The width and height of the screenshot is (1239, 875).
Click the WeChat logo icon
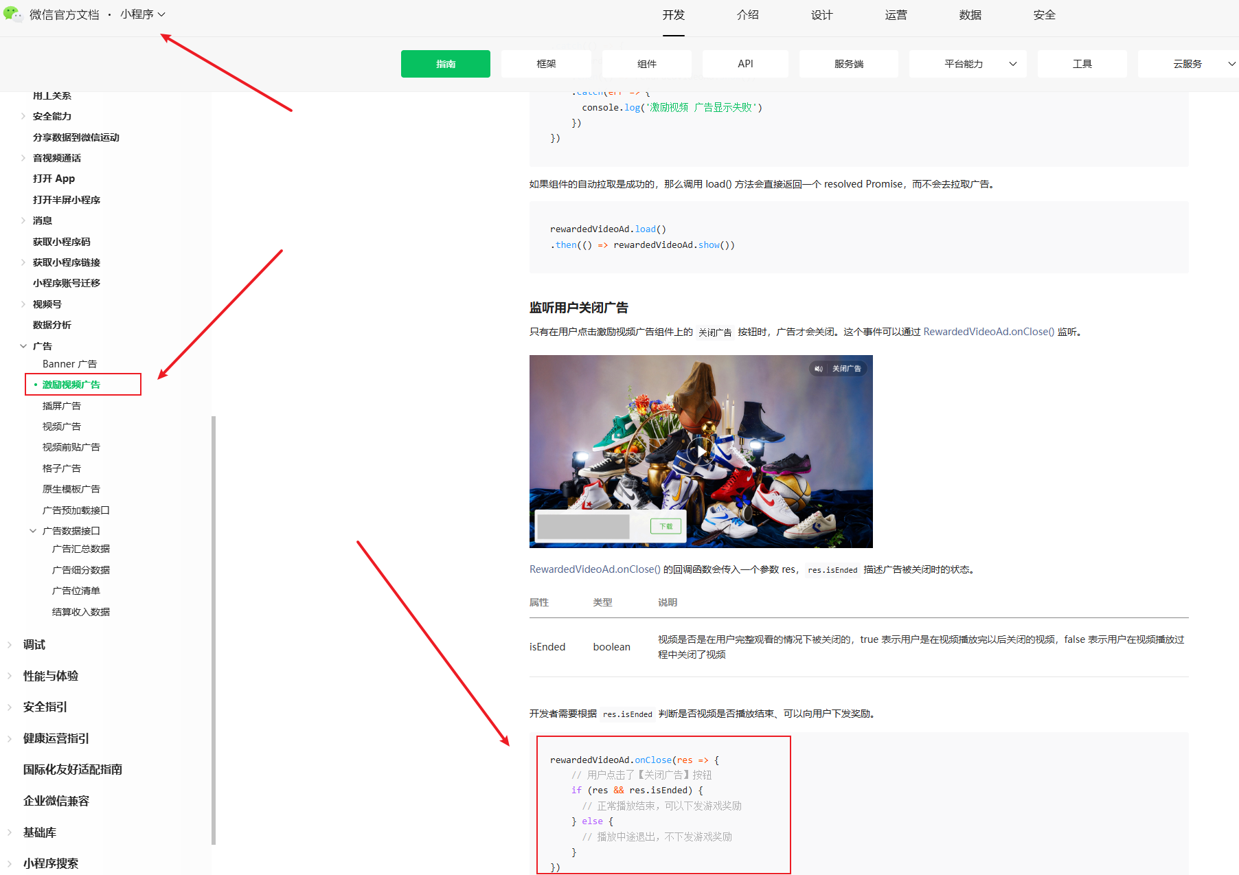[x=12, y=14]
